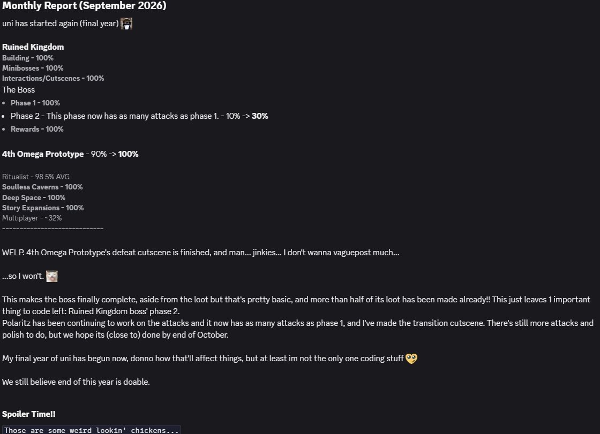Screen dimensions: 600x434
Task: Click the 'Ritualist - 98.5% AVG' line
Action: click(36, 177)
